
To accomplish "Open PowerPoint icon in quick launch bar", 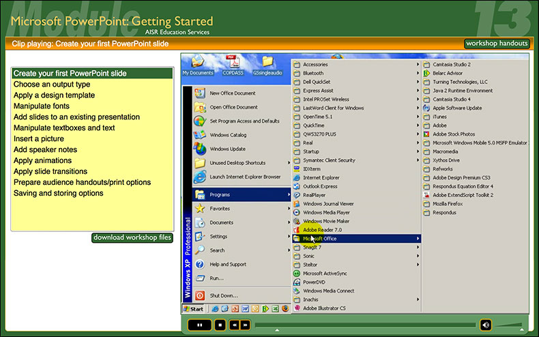I will 235,309.
